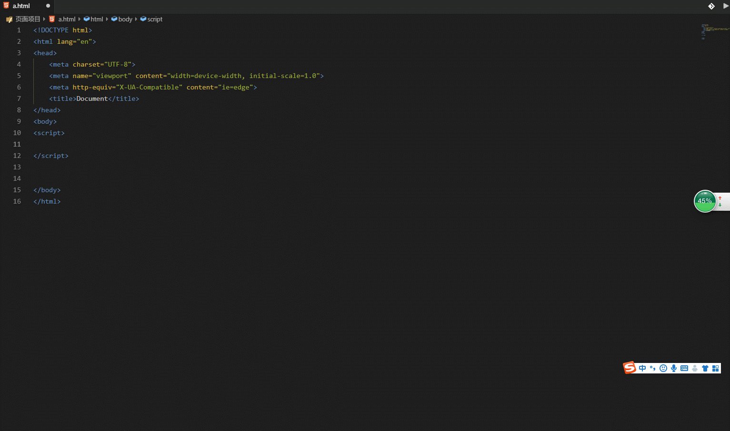This screenshot has height=431, width=730.
Task: Expand the arrow after a.html breadcrumb
Action: pyautogui.click(x=79, y=19)
